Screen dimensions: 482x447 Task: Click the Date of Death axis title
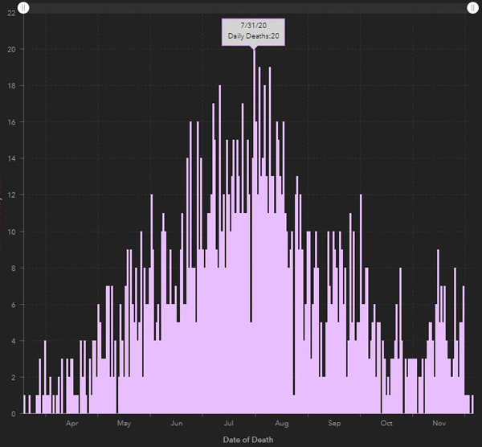(x=248, y=440)
